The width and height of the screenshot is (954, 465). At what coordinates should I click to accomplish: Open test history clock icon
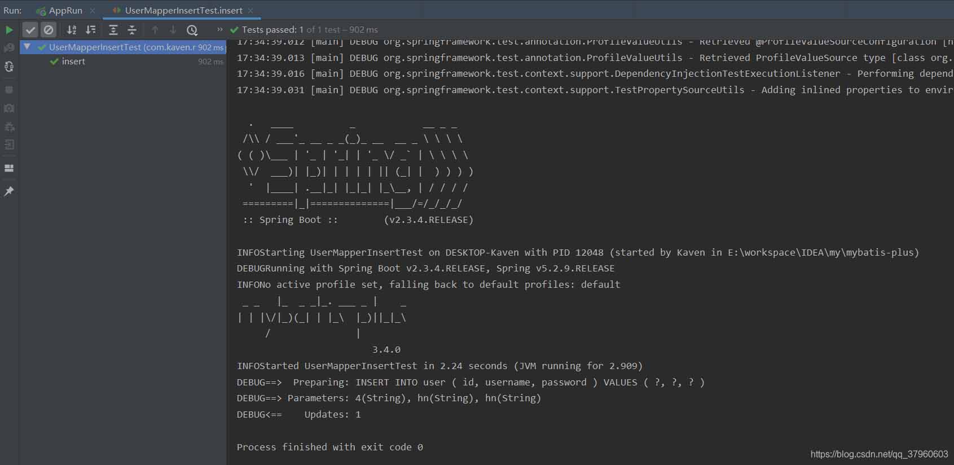(x=192, y=30)
